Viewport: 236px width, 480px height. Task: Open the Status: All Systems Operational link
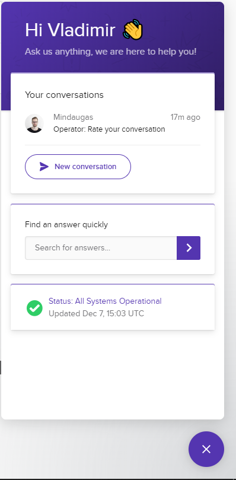pos(105,301)
